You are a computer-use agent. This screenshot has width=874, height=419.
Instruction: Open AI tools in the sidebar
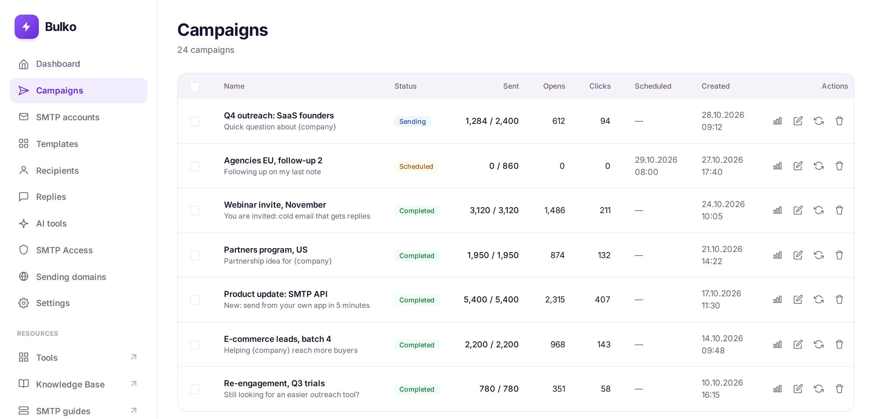pyautogui.click(x=78, y=223)
